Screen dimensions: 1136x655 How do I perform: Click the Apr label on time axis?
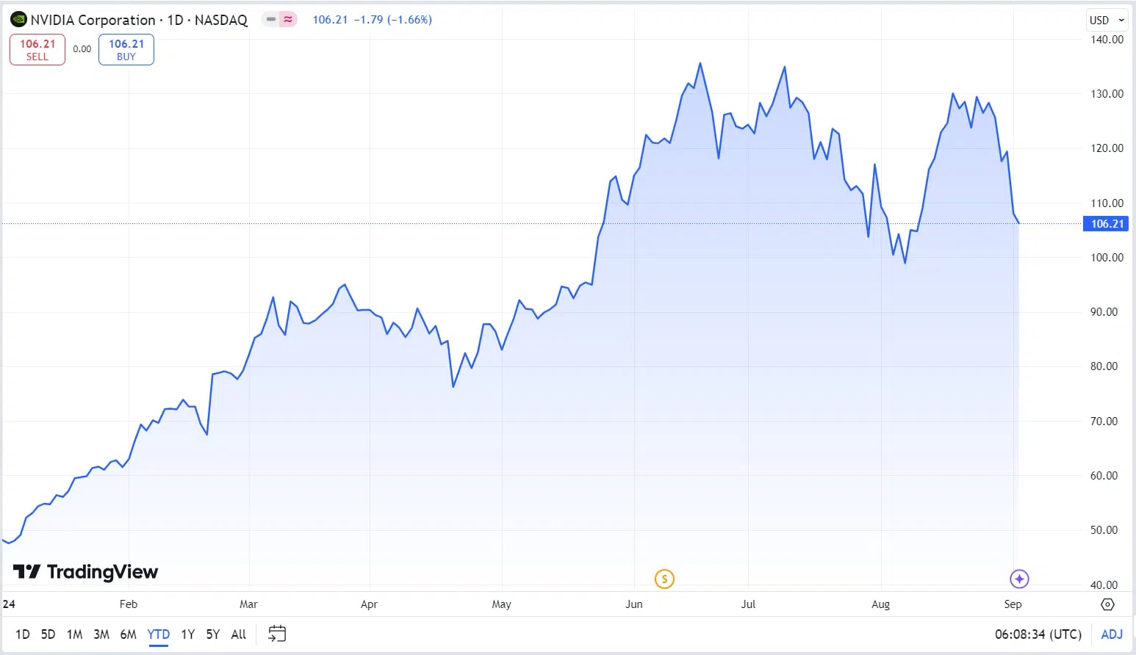click(x=369, y=604)
